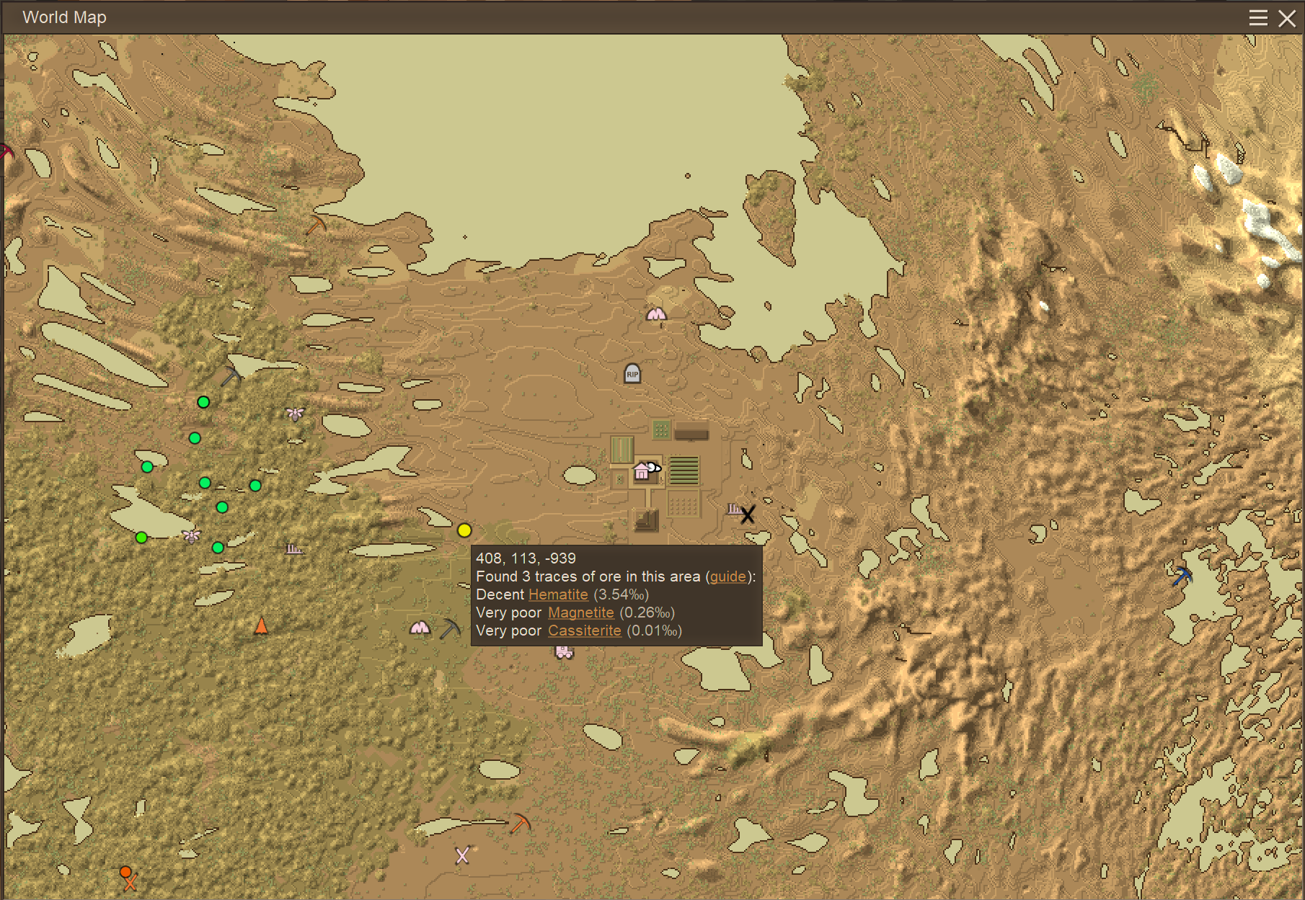Click the blue pickaxe waypoint
Screen dimensions: 1305x900
point(1181,576)
